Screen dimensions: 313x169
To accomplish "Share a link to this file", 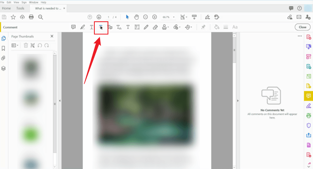I will tap(290, 17).
